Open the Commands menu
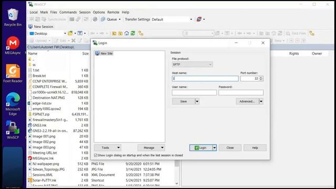Screen dimensions: 336x189 [x=68, y=12]
